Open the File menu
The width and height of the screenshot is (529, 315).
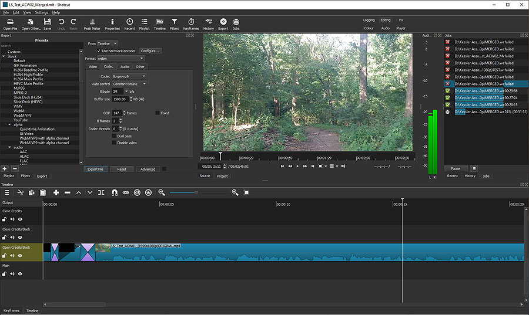[6, 12]
